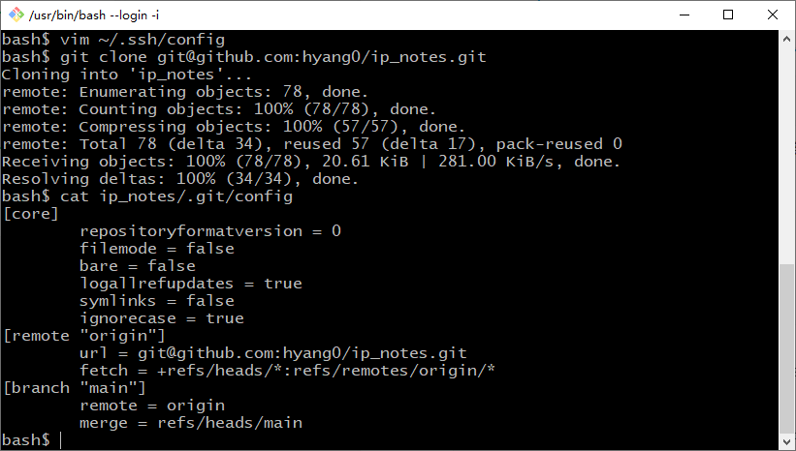This screenshot has width=796, height=451.
Task: Minimize the bash terminal window
Action: (x=685, y=15)
